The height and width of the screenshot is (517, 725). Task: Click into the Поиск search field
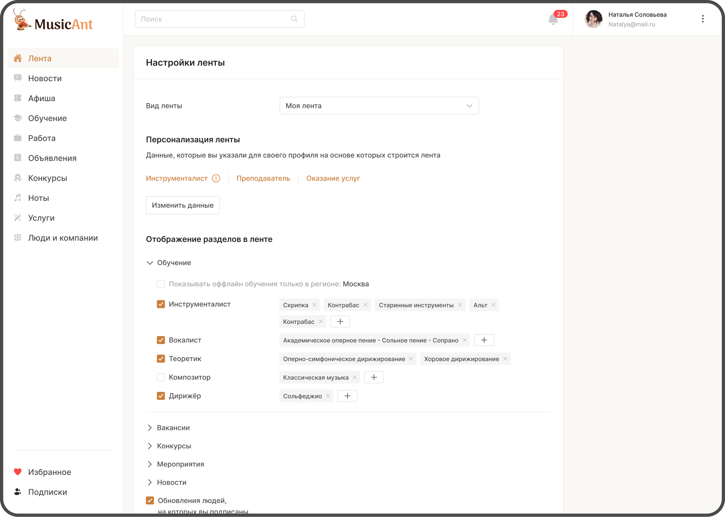[x=214, y=19]
